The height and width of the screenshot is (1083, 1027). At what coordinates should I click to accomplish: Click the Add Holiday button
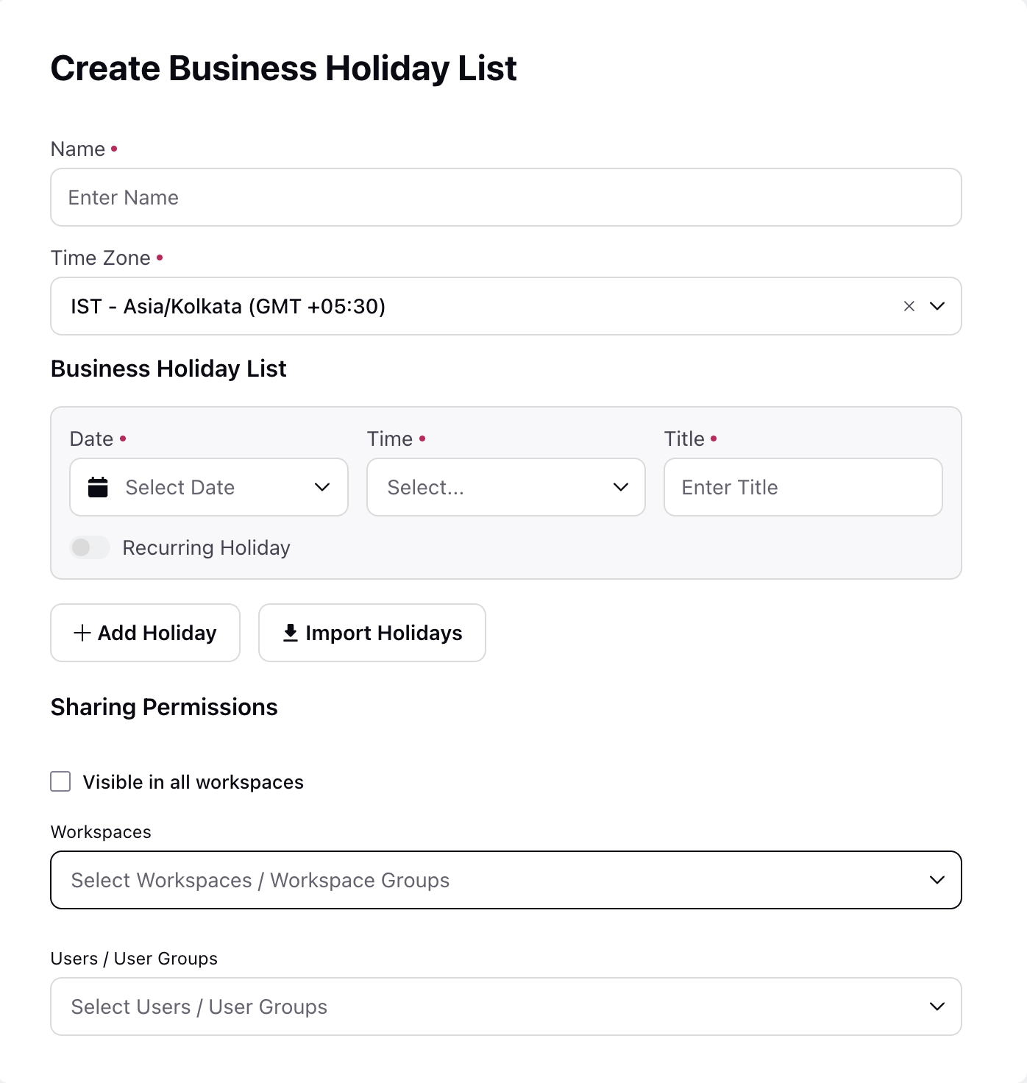(x=146, y=633)
